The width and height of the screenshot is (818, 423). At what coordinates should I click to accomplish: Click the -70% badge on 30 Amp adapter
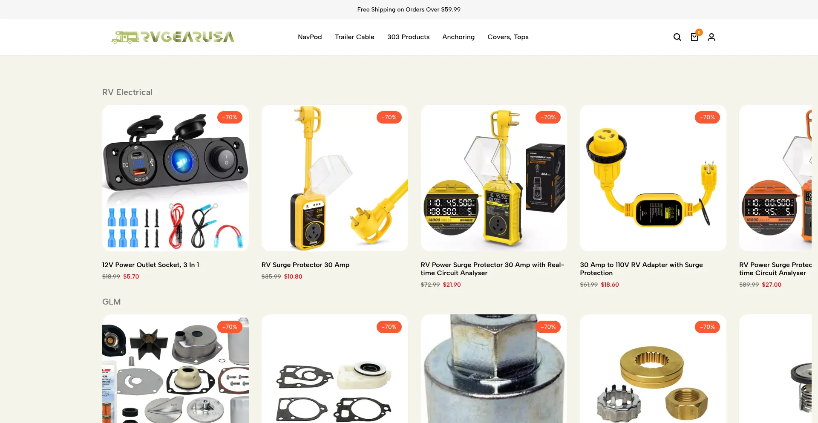point(707,117)
